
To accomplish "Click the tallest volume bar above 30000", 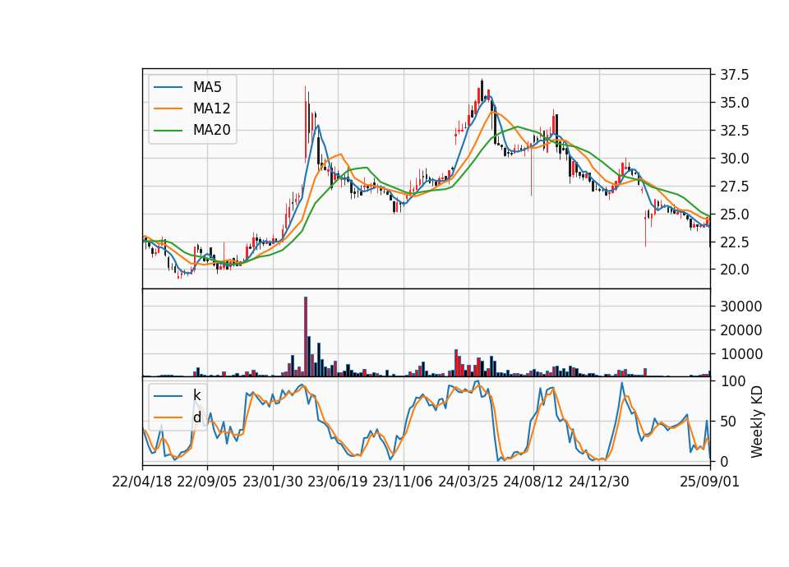I will [306, 337].
